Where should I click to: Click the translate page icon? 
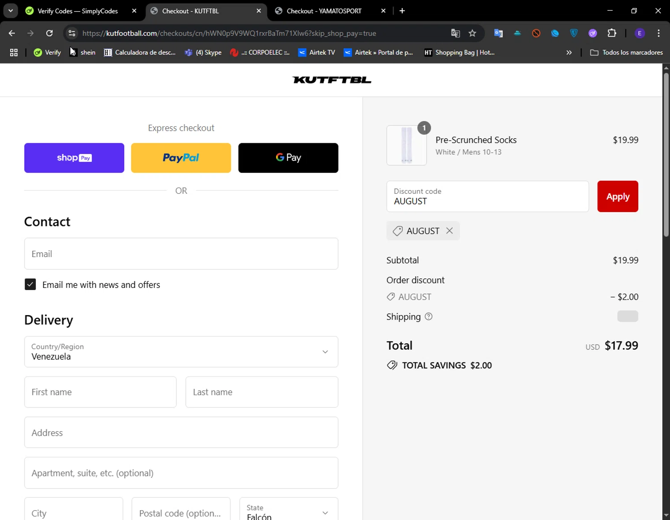(455, 33)
